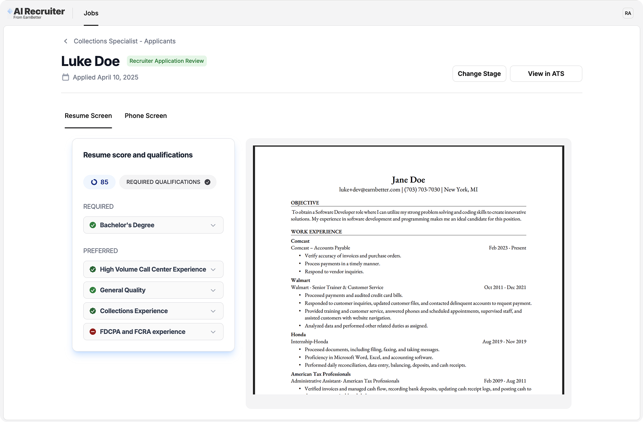
Task: Click the Aug 2019 - Nov 2019 date
Action: 504,342
